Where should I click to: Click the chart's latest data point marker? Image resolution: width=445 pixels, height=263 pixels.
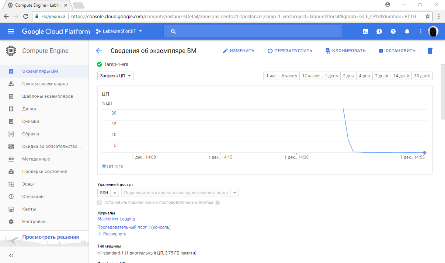425,152
